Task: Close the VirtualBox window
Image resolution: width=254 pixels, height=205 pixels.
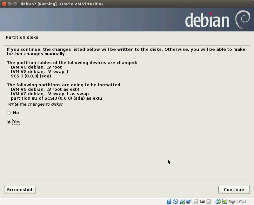Action: (x=4, y=4)
